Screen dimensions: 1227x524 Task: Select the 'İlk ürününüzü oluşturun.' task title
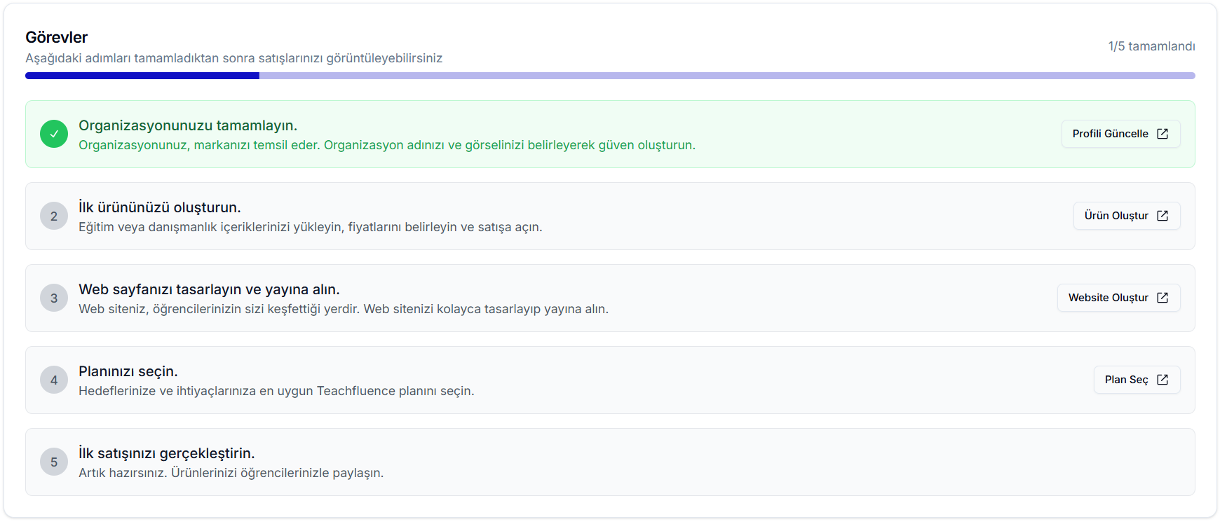pos(160,207)
